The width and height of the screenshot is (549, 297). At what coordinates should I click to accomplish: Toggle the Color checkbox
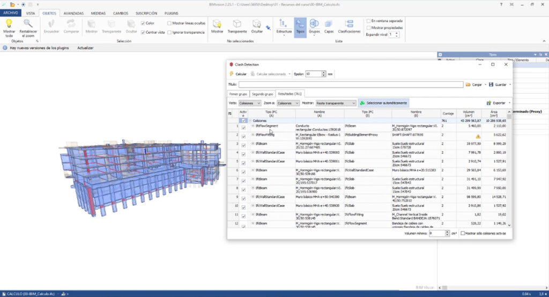click(143, 23)
